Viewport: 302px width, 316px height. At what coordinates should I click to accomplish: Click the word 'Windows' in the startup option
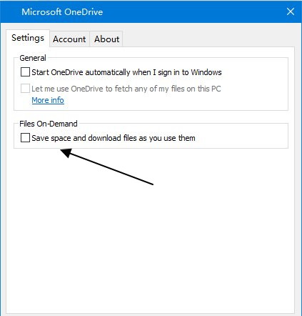206,72
